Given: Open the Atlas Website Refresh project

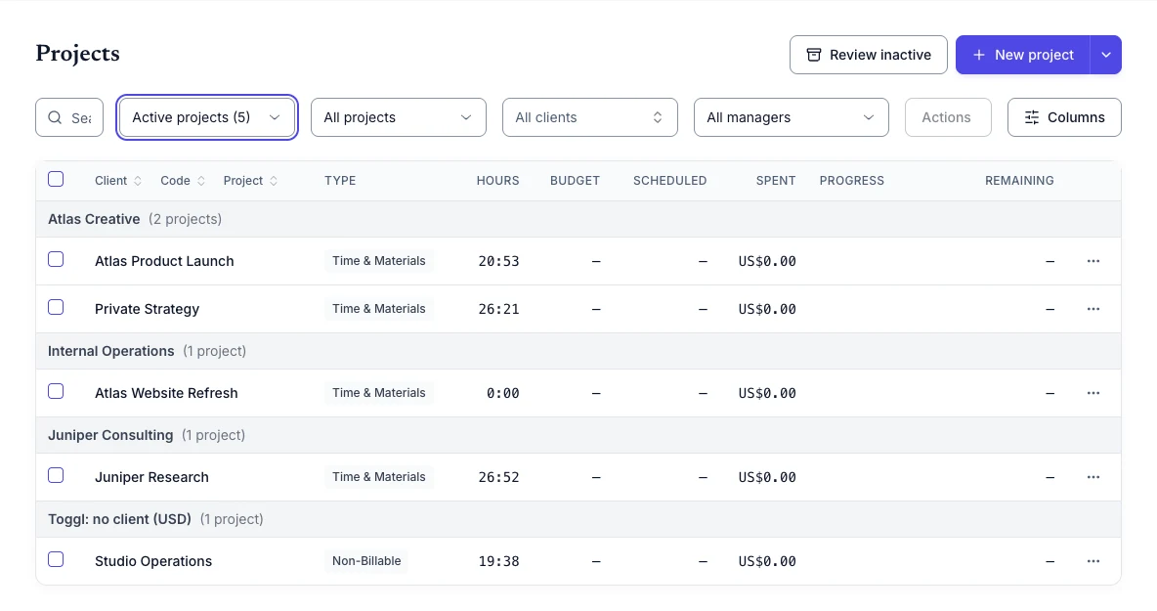Looking at the screenshot, I should pos(166,393).
